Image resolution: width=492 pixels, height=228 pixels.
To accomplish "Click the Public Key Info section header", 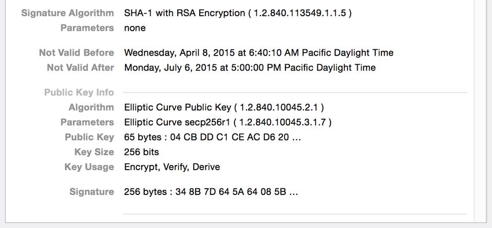I will [79, 93].
